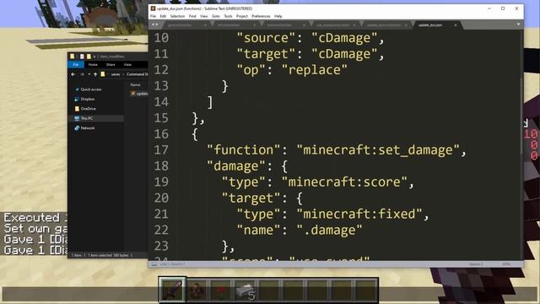Viewport: 540px width, 304px height.
Task: Click the This PC icon in navigation pane
Action: (x=77, y=118)
